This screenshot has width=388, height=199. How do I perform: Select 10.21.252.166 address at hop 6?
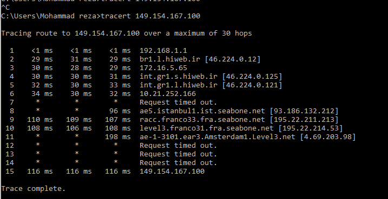click(x=168, y=94)
